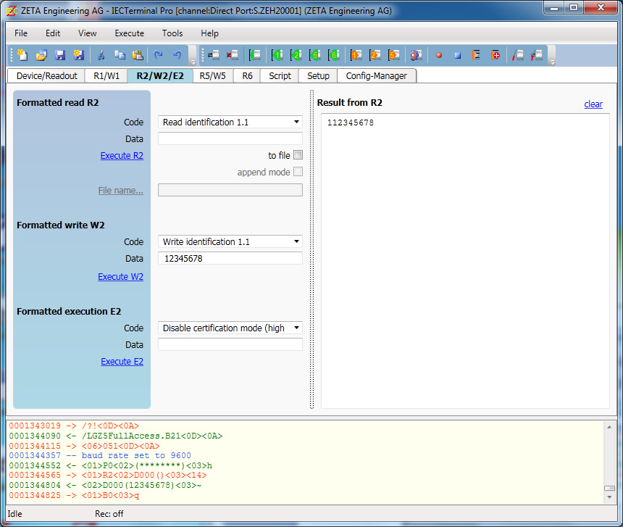Viewport: 623px width, 527px height.
Task: Open the R2 Code 'Read identification 1.1' dropdown
Action: pyautogui.click(x=230, y=122)
